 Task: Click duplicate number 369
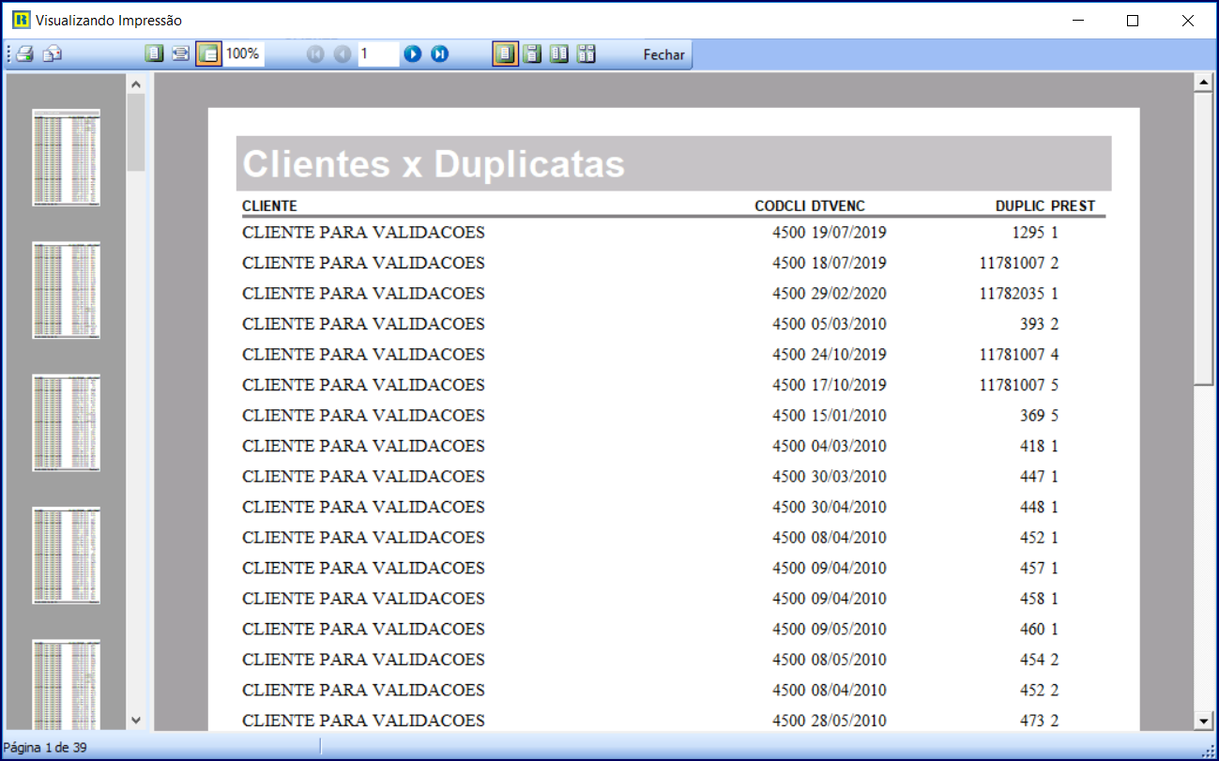pyautogui.click(x=1032, y=416)
